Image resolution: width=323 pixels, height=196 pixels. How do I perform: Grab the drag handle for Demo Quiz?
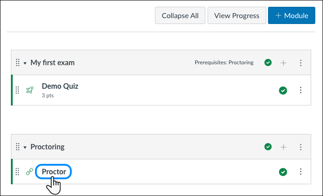tap(18, 90)
